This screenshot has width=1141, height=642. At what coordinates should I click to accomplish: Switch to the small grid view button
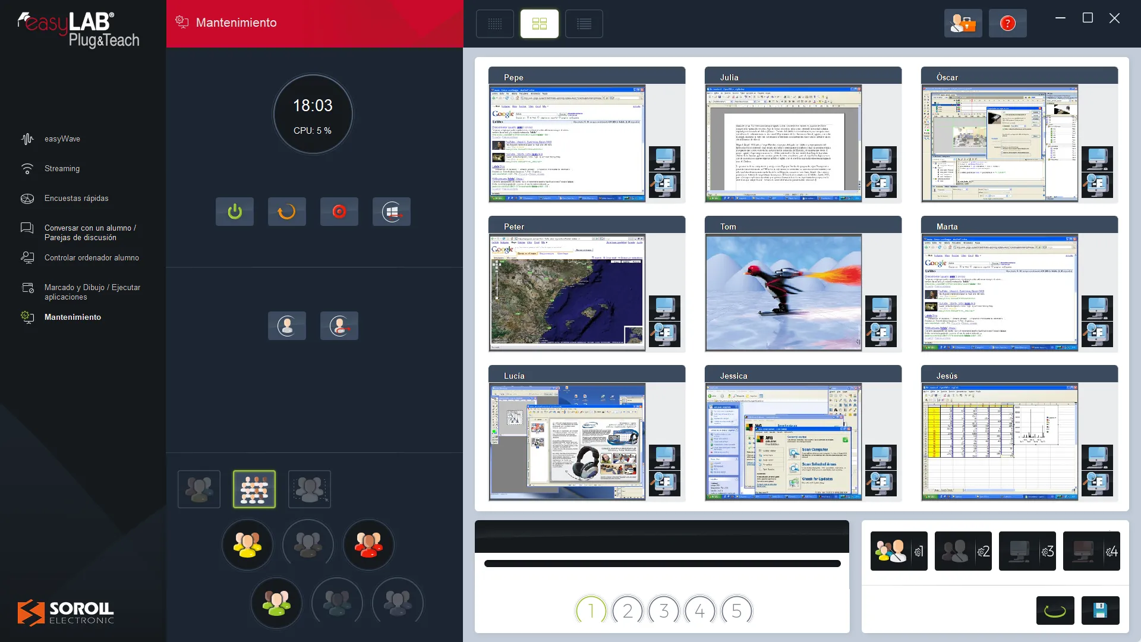tap(495, 24)
